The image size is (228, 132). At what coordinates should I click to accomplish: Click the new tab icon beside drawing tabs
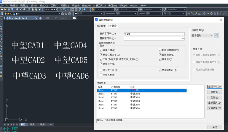(x=74, y=18)
